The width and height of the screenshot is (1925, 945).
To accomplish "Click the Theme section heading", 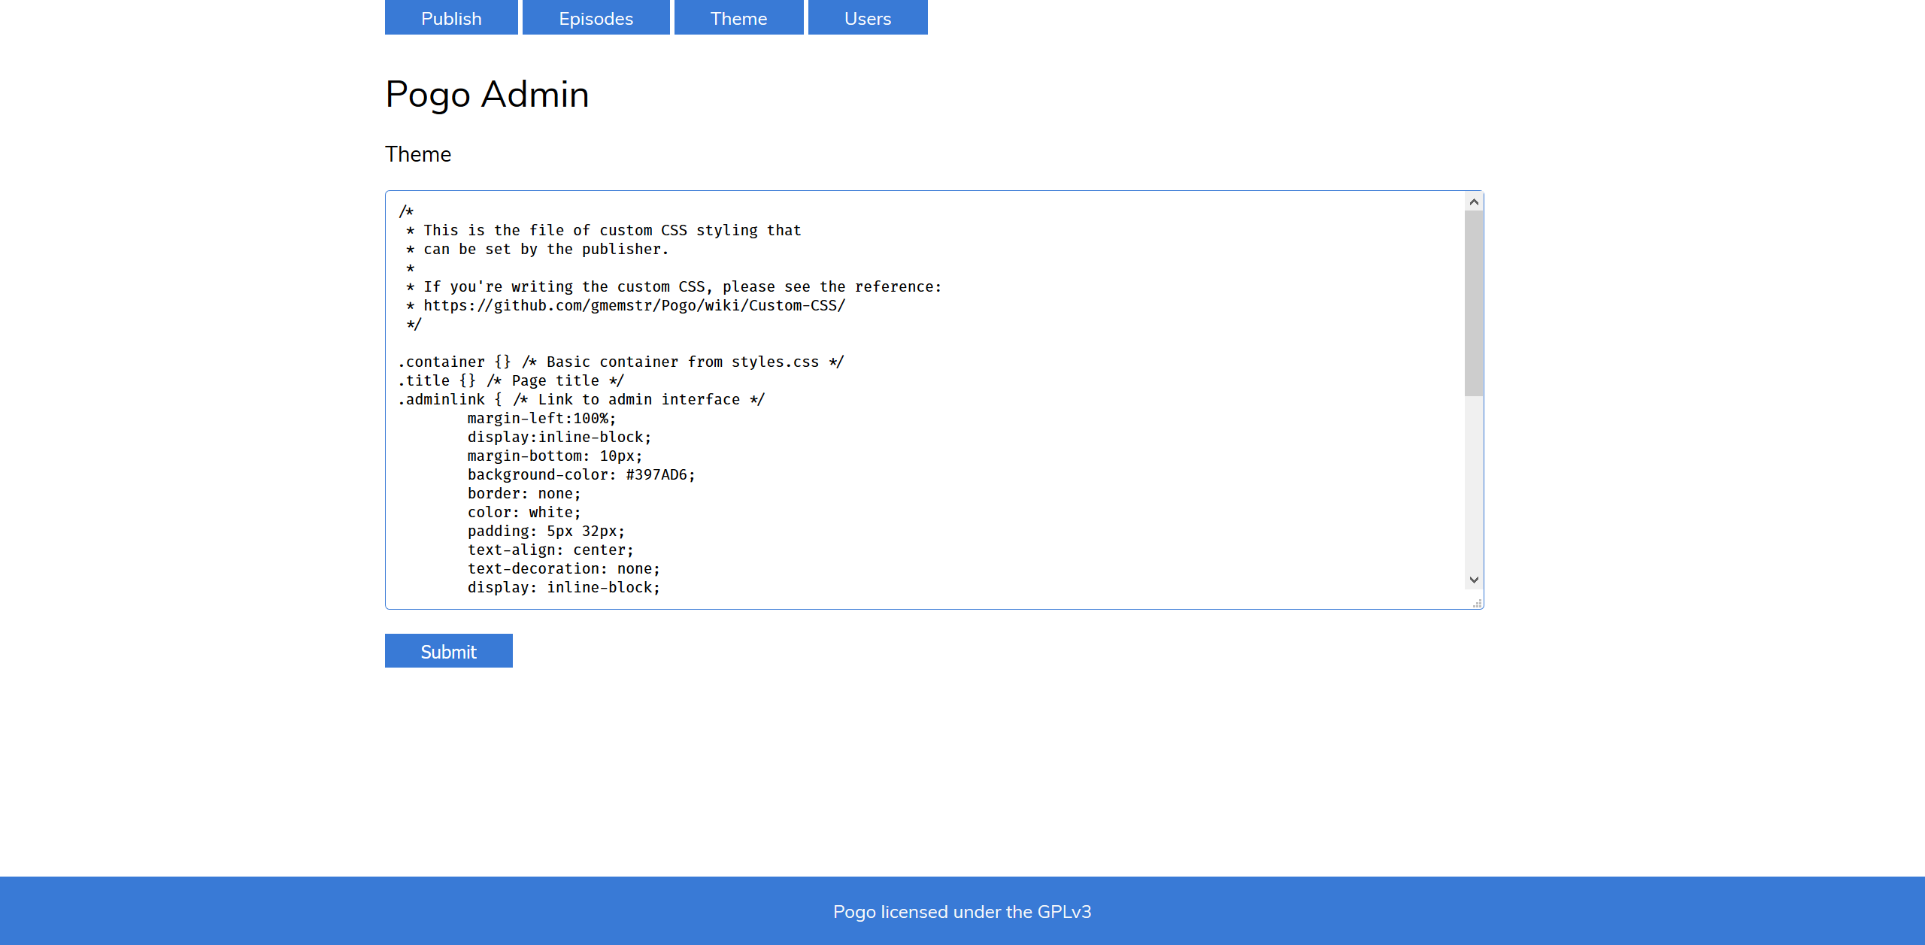I will pos(418,154).
